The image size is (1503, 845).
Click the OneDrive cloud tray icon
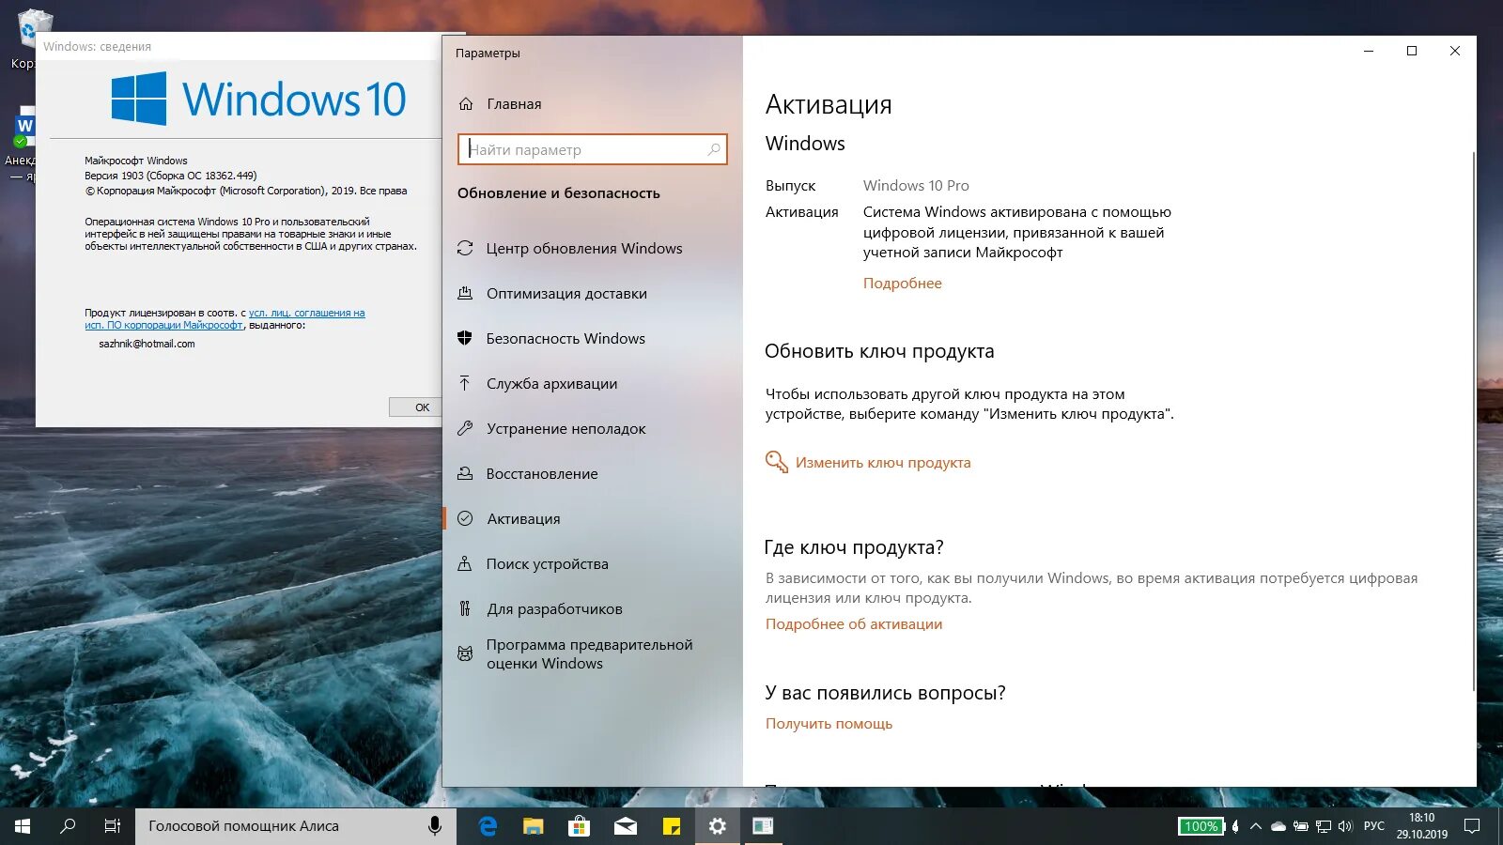click(x=1278, y=826)
